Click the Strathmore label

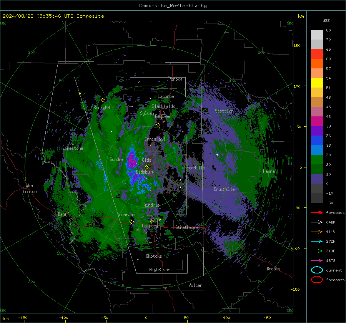point(187,227)
